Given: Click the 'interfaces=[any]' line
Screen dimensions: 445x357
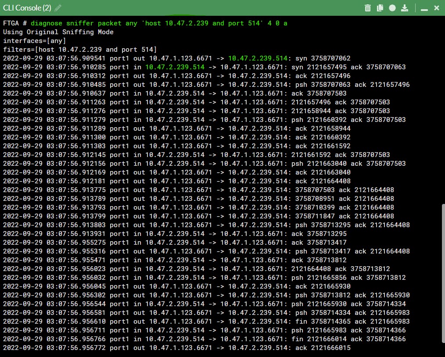Looking at the screenshot, I should [34, 41].
